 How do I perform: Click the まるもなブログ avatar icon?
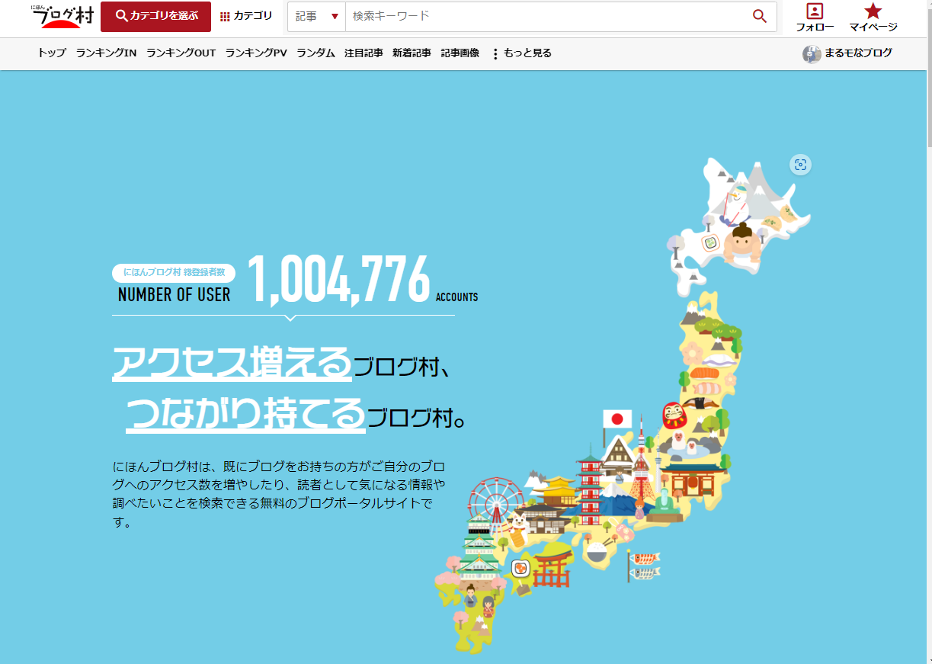click(812, 54)
